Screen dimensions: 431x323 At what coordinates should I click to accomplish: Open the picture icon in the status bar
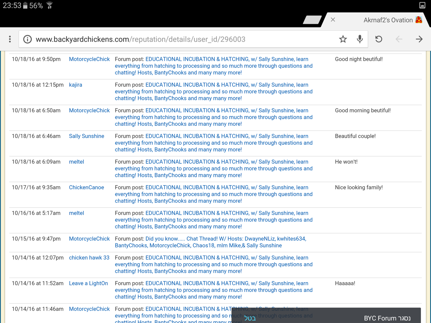coord(422,5)
